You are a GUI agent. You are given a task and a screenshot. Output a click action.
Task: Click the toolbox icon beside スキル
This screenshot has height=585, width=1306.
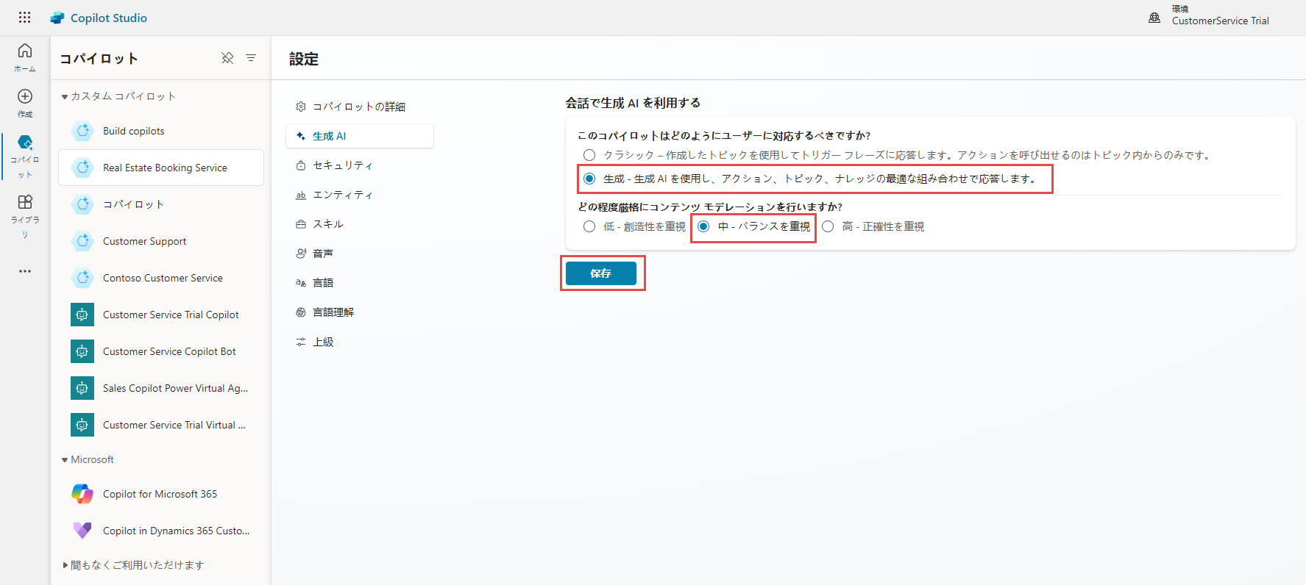301,224
